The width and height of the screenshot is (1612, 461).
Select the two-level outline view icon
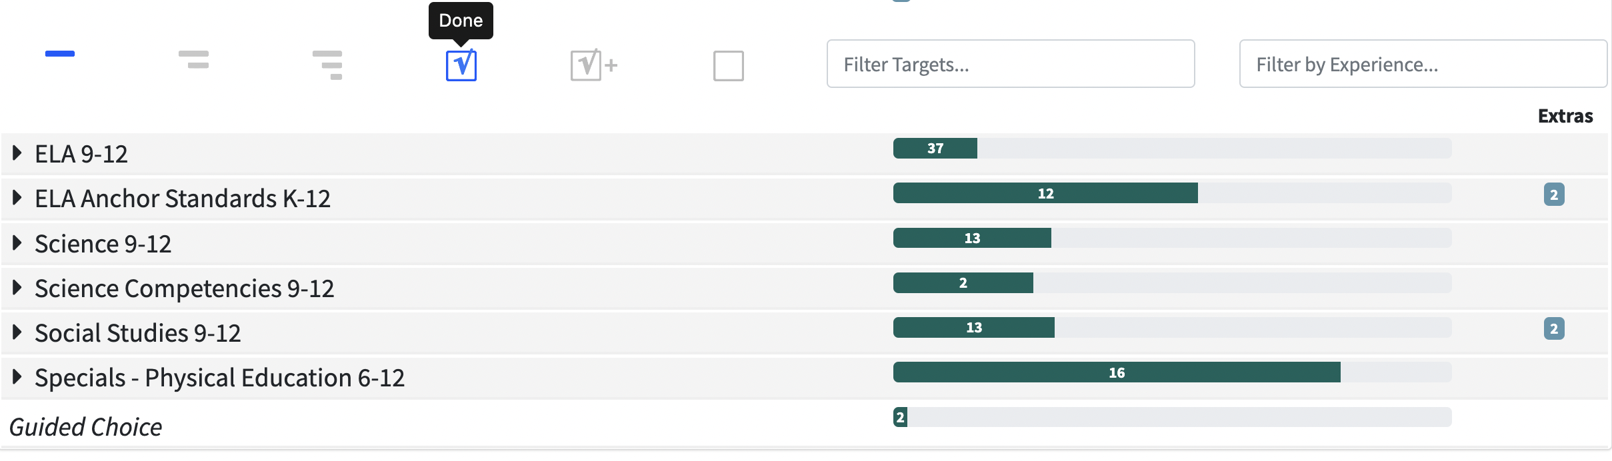[194, 60]
